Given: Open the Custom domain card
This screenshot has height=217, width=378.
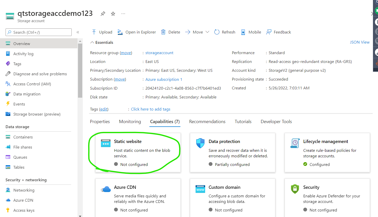Looking at the screenshot, I should [233, 198].
